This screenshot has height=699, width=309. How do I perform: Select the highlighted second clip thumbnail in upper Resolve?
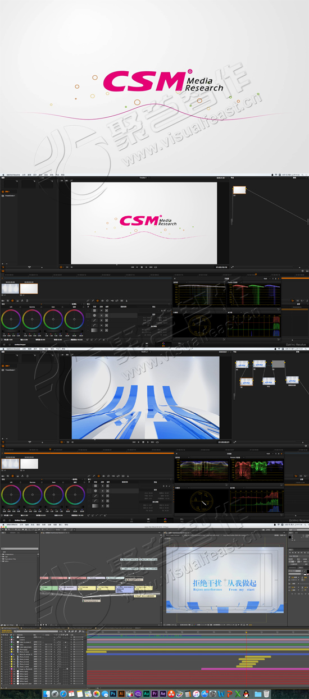pyautogui.click(x=29, y=289)
